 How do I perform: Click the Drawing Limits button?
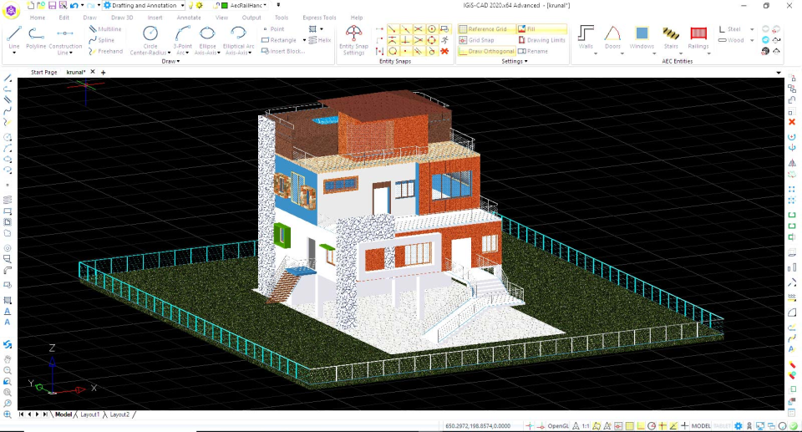tap(541, 40)
